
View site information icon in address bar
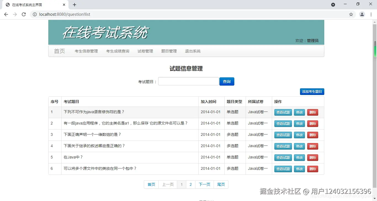click(x=35, y=14)
